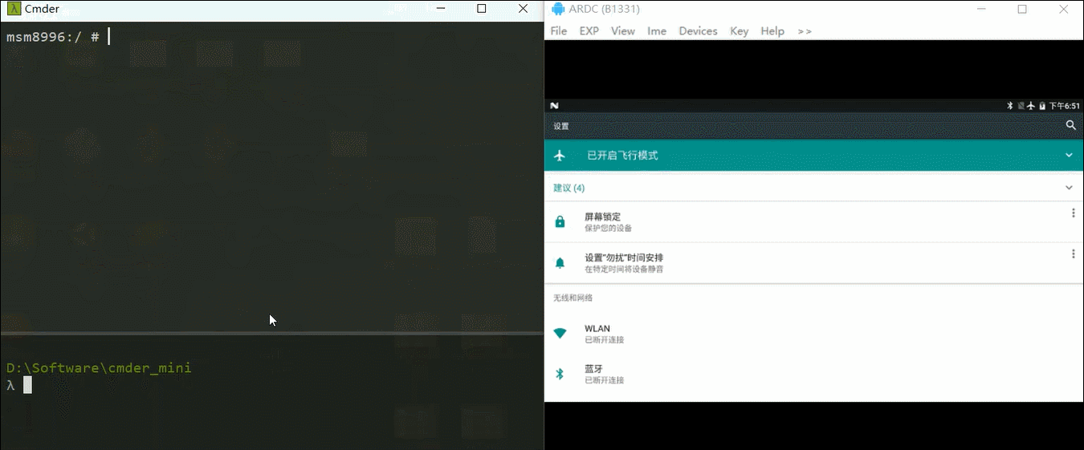Tap the airplane mode status bar icon
Image resolution: width=1084 pixels, height=450 pixels.
point(1031,105)
